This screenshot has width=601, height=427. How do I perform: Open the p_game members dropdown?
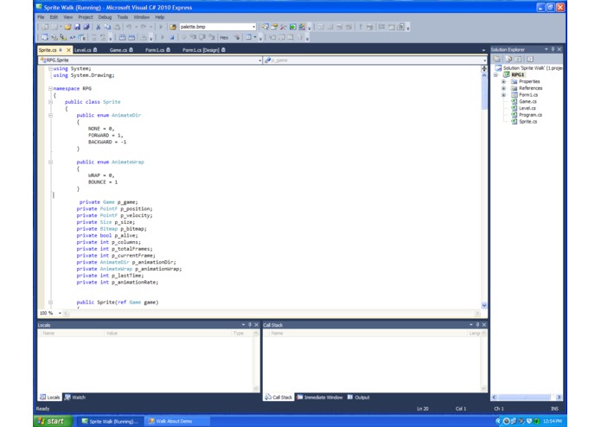tap(484, 61)
